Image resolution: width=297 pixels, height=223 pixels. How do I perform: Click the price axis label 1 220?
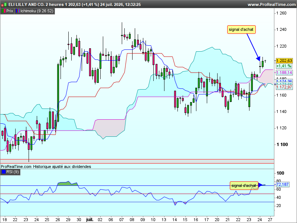point(281,46)
